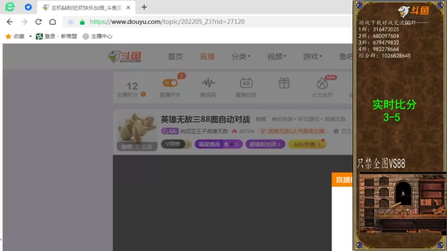Open the 鱼吧 link under the avatar
This screenshot has height=251, width=447.
coord(127,147)
